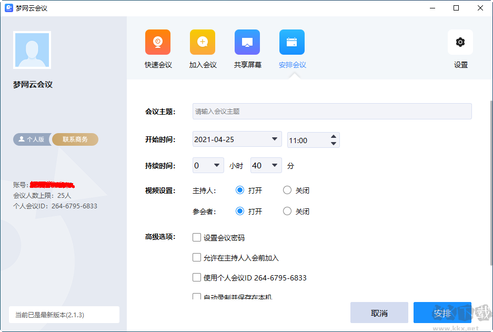Click 取消 cancel button
This screenshot has width=493, height=332.
click(379, 313)
